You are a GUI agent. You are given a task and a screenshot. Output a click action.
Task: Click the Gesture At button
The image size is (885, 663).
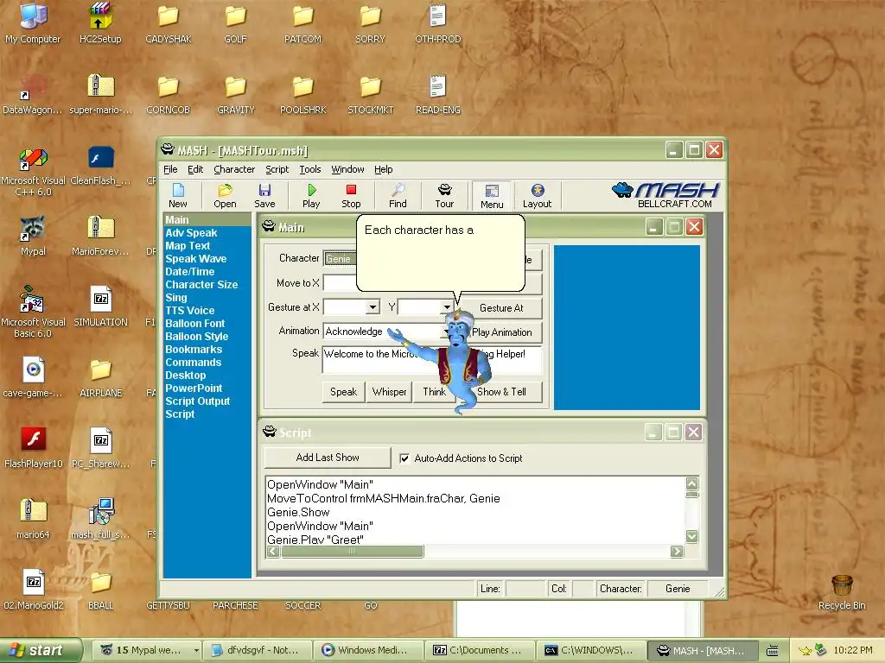pyautogui.click(x=501, y=308)
